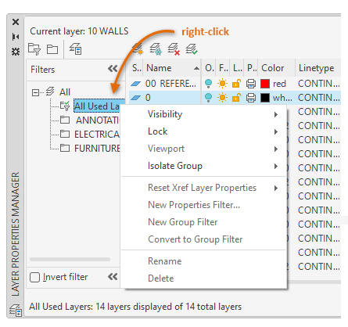
Task: Click the horizontal scrollbar in the Filters pane
Action: point(70,259)
